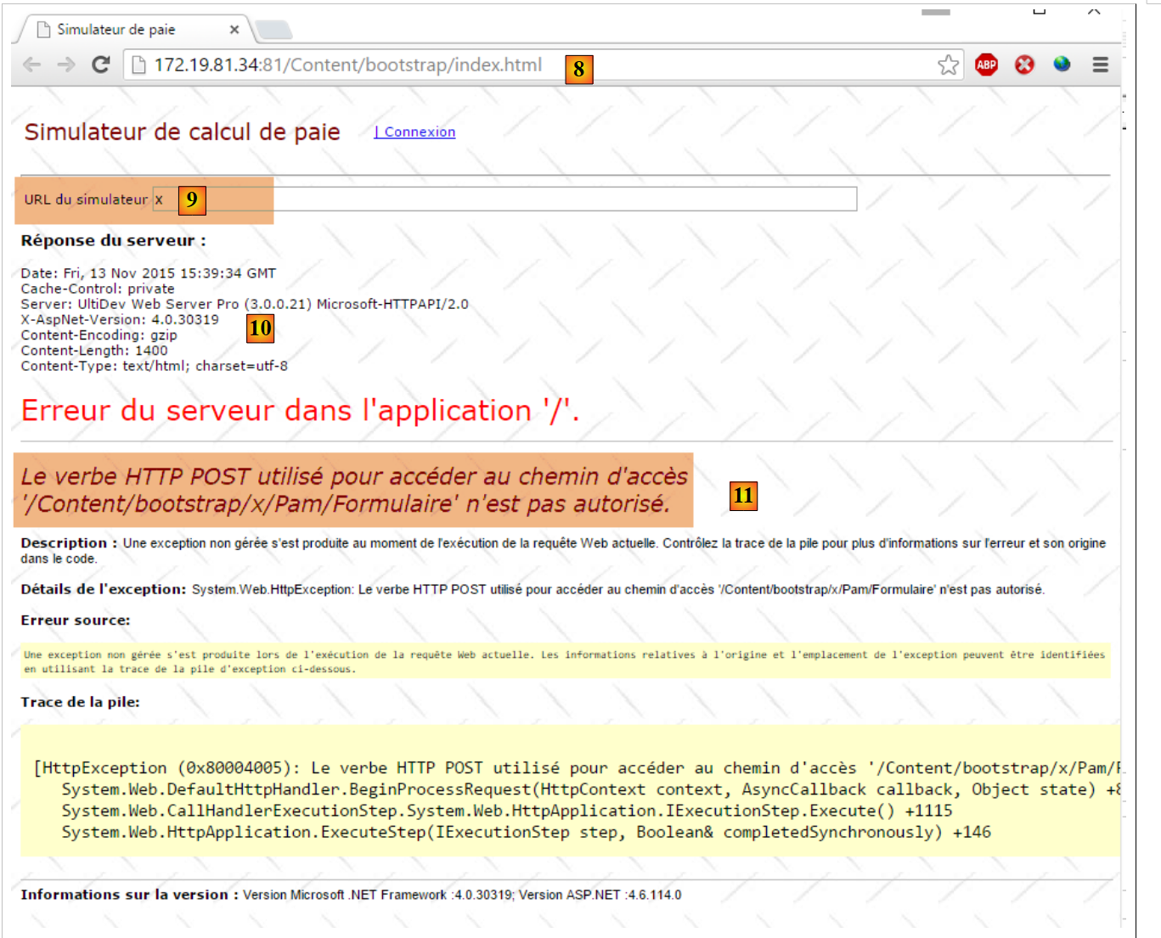The image size is (1161, 938).
Task: Close the Simulateur de paie tab
Action: pyautogui.click(x=234, y=30)
